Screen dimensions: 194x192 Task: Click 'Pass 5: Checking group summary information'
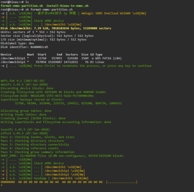(37, 152)
